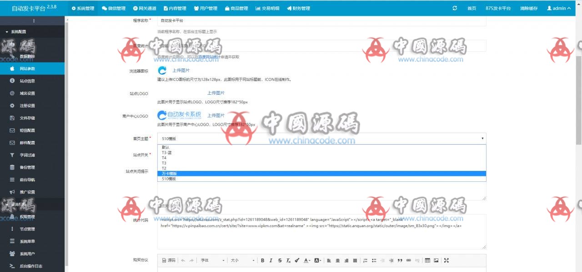Open 后台操作日志 in the sidebar
This screenshot has width=582, height=272.
click(32, 266)
